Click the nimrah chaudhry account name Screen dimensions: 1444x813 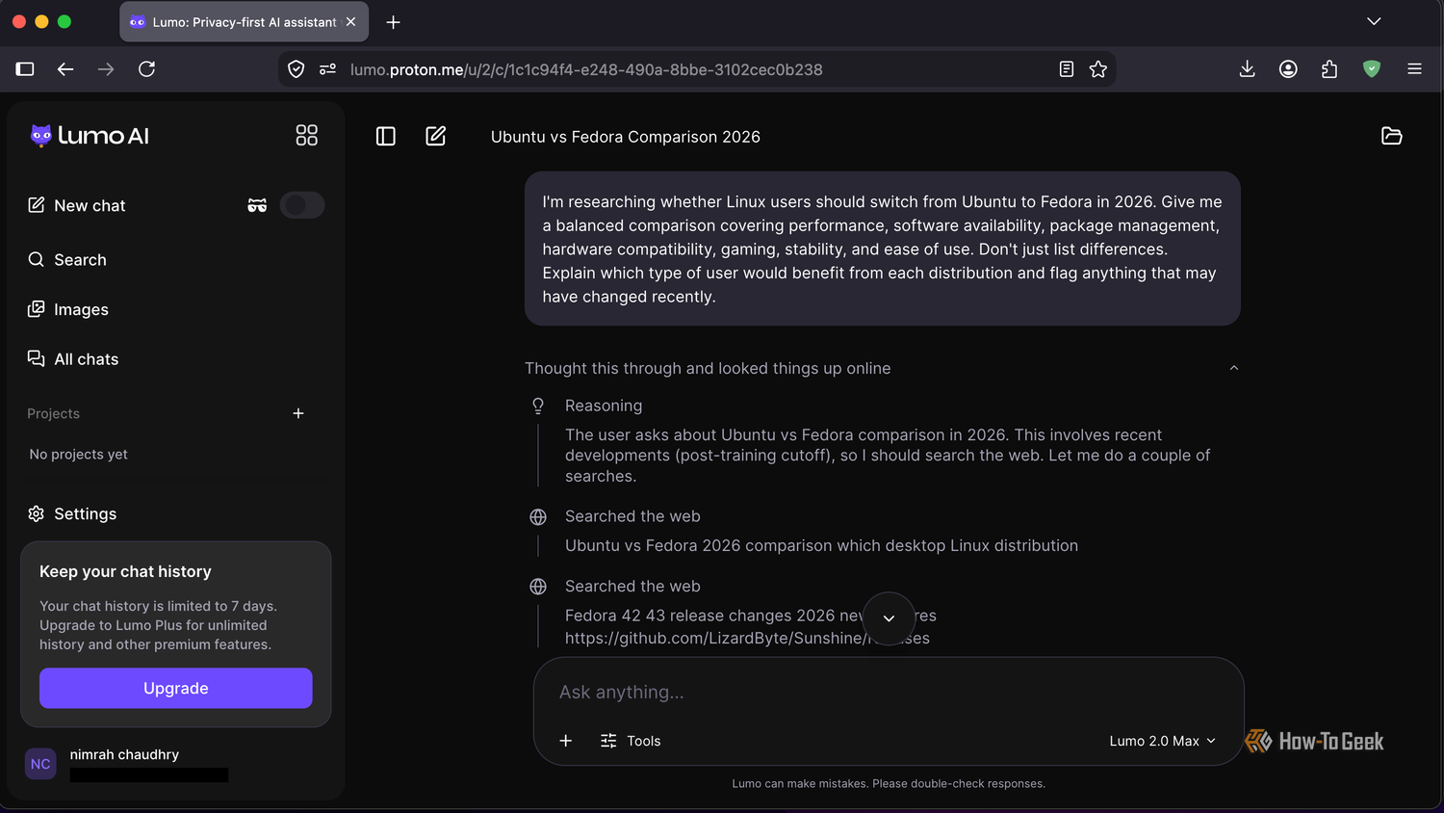click(x=124, y=754)
